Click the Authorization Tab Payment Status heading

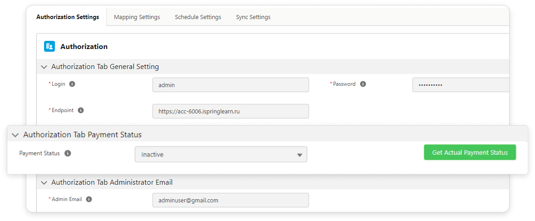coord(83,135)
